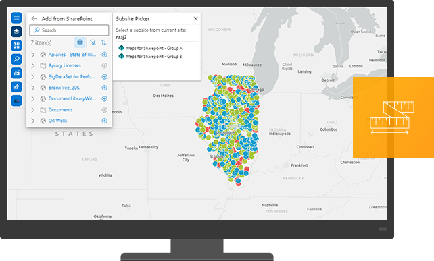Expand the Apiary Licenses item
This screenshot has height=261, width=434.
pyautogui.click(x=33, y=65)
